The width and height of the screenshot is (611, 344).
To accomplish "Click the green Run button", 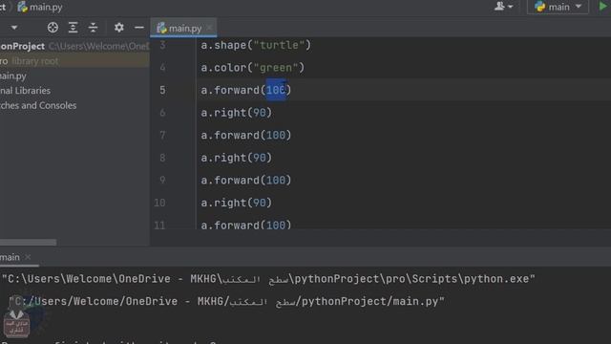I will click(602, 7).
